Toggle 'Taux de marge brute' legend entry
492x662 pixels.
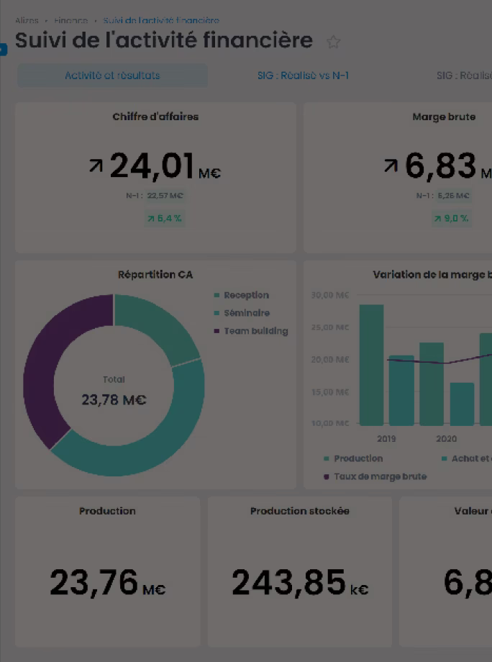(x=375, y=476)
